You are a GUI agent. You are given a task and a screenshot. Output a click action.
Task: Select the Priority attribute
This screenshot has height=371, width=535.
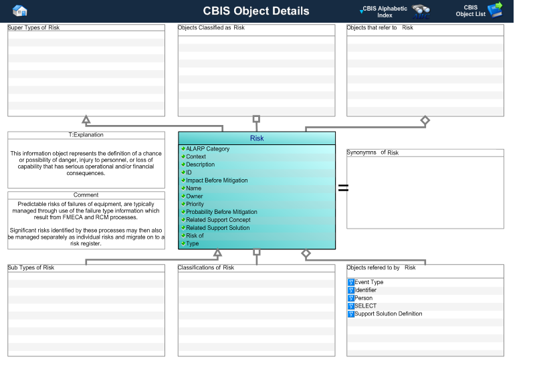(x=195, y=204)
